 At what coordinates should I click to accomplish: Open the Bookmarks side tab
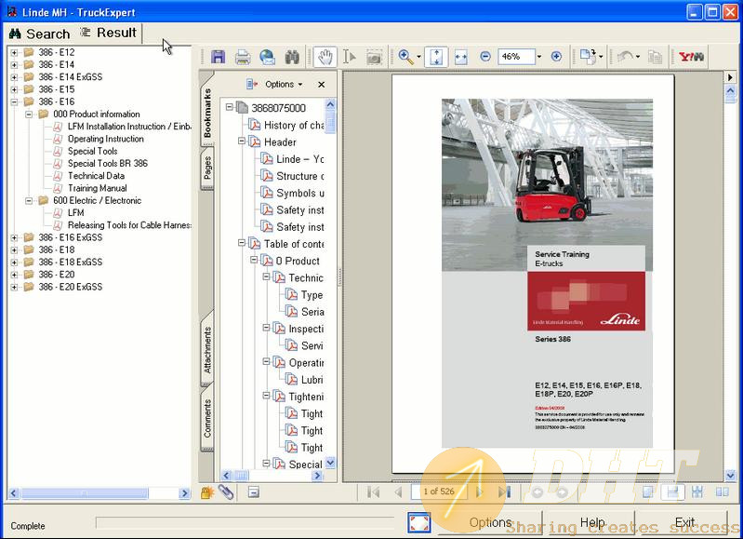pos(207,113)
